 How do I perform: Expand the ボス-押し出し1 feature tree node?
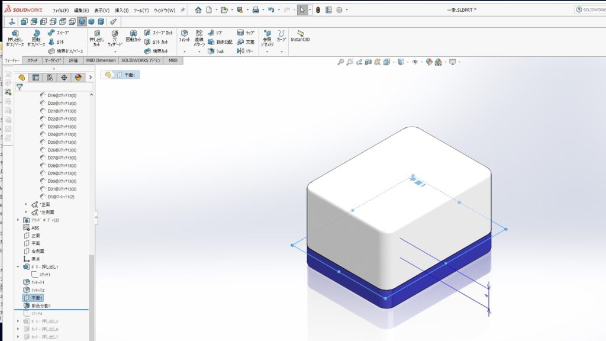pos(18,267)
